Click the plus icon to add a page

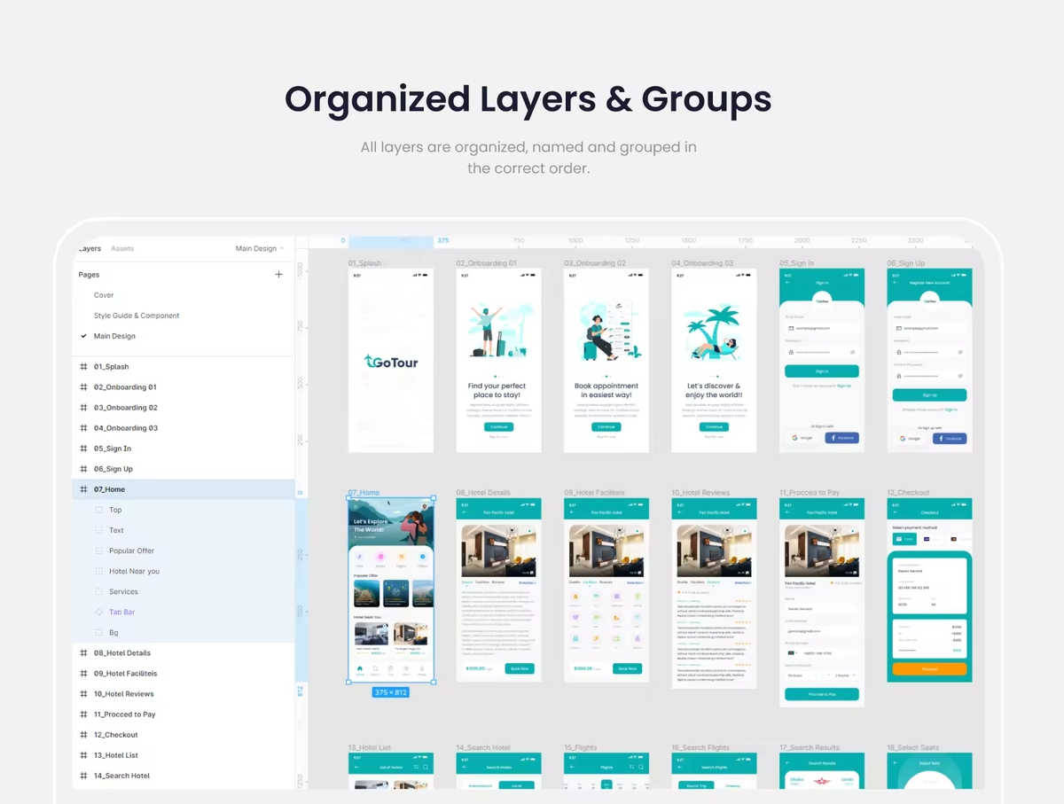(278, 275)
